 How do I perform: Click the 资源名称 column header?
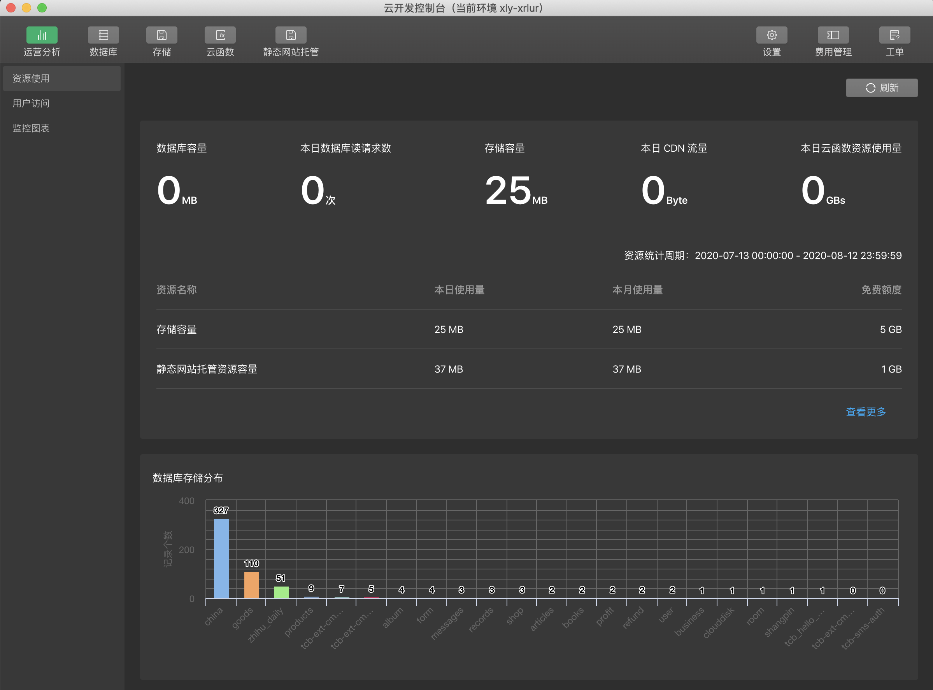tap(176, 290)
